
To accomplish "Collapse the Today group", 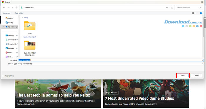I will pos(22,18).
